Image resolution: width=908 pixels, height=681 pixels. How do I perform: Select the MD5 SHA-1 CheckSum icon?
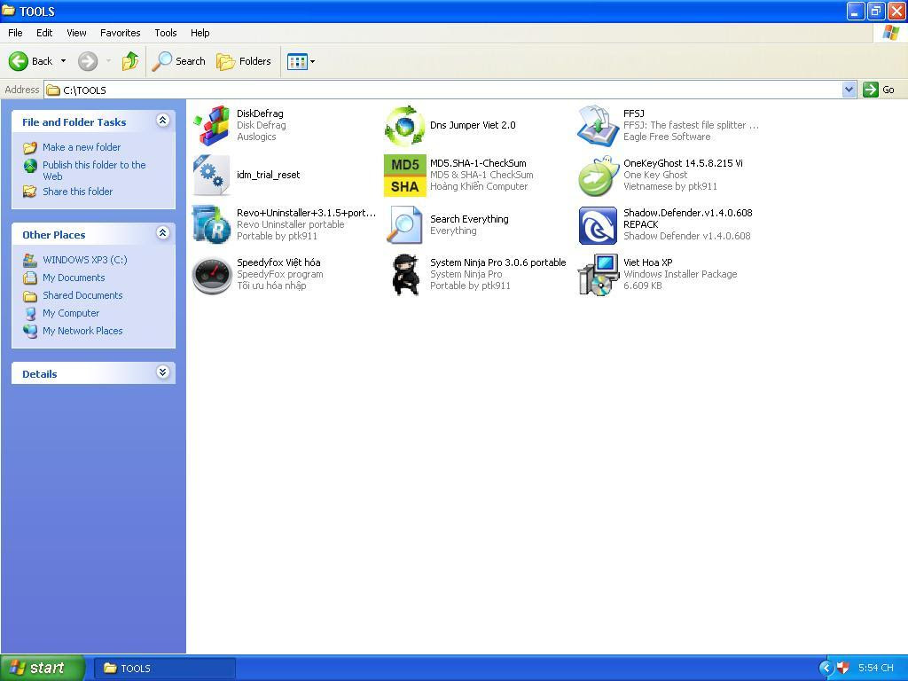[x=404, y=175]
